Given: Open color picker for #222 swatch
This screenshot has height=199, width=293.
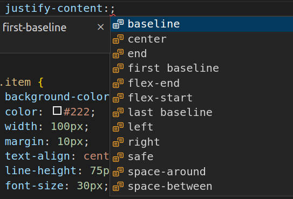Looking at the screenshot, I should (x=57, y=111).
